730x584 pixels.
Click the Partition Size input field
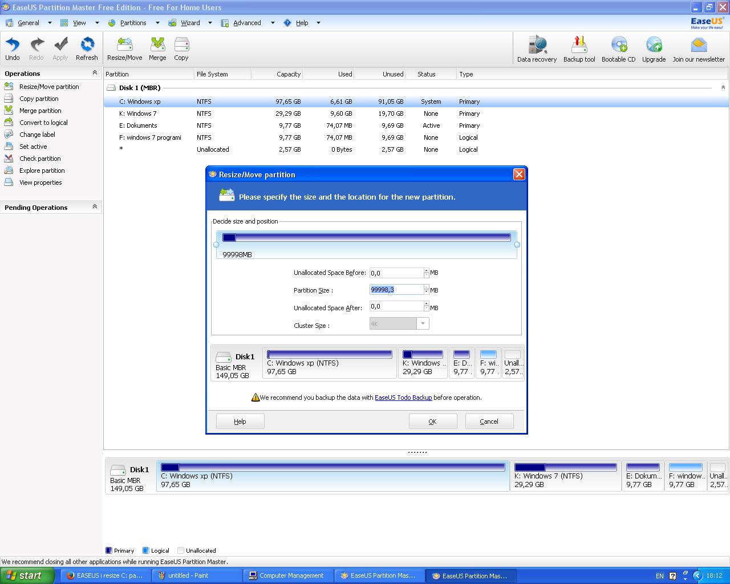click(396, 290)
